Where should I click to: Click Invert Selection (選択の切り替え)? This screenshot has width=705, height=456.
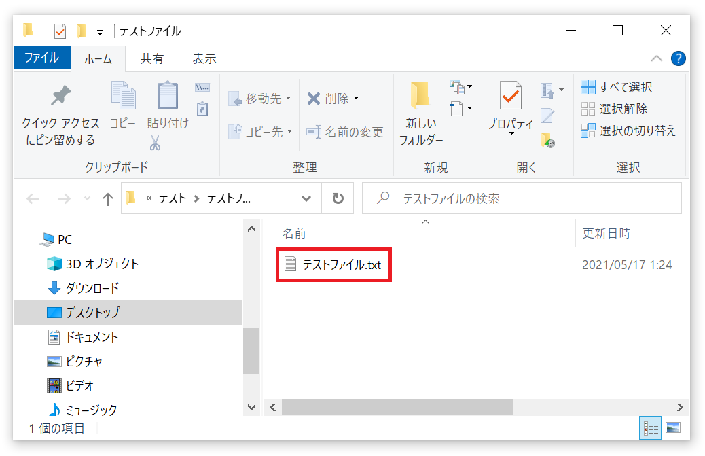628,131
